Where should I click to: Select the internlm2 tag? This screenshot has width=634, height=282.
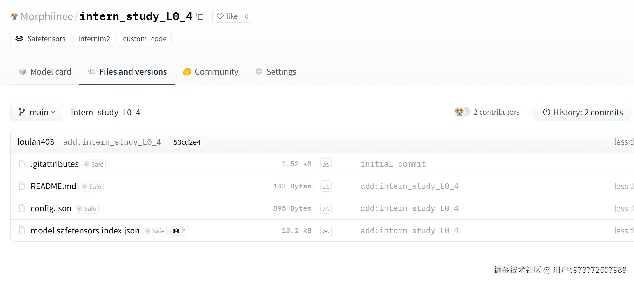(x=94, y=39)
